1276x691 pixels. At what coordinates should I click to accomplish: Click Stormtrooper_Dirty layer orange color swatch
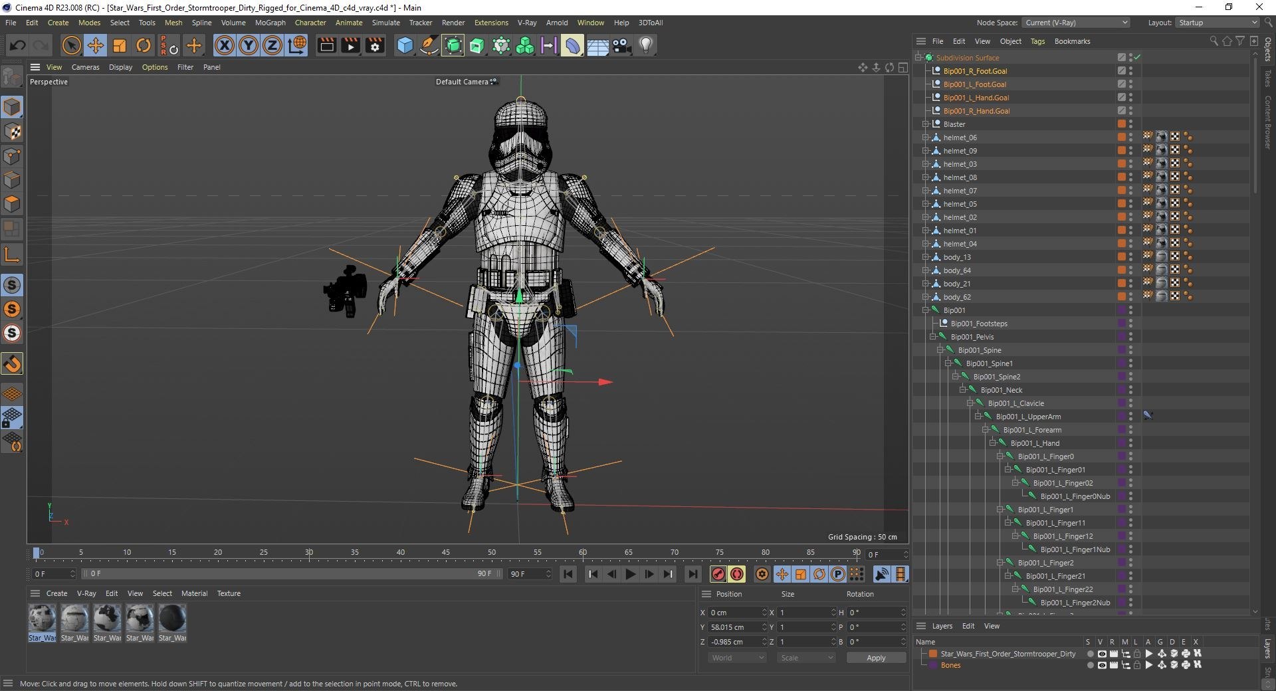(x=932, y=654)
